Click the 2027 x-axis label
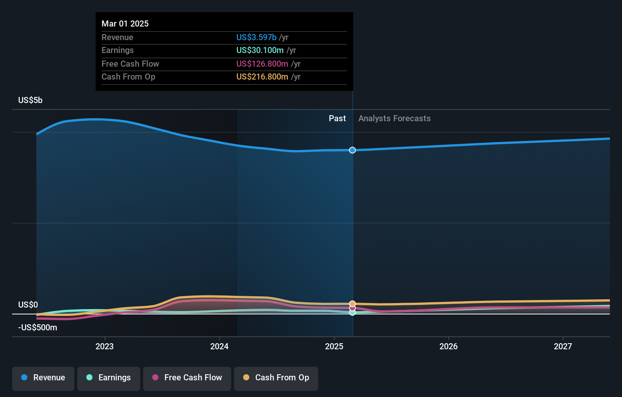622x397 pixels. pyautogui.click(x=563, y=346)
